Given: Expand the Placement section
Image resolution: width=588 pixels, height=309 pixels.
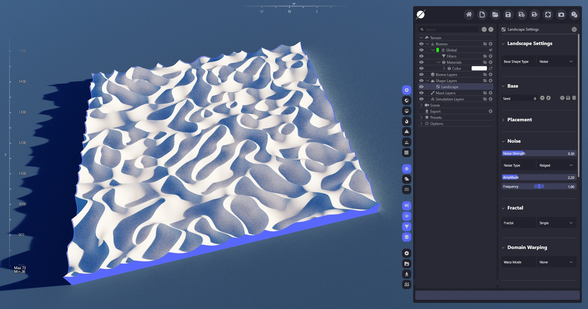Looking at the screenshot, I should (519, 120).
